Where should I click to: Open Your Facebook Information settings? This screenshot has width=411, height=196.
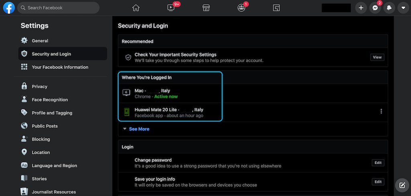pos(63,67)
